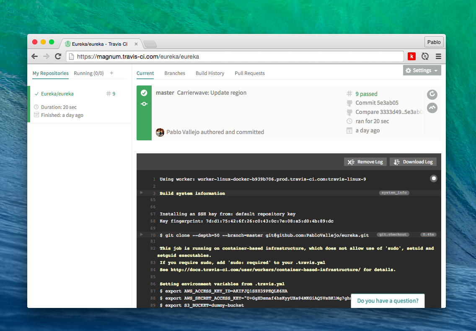
Task: Open the Settings dropdown
Action: point(422,70)
